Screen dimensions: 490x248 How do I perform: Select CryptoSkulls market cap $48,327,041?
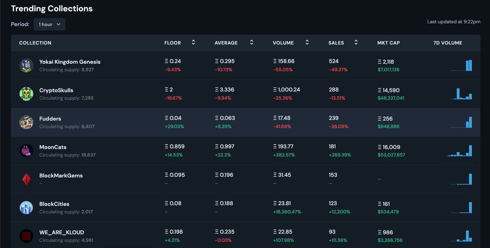pyautogui.click(x=391, y=98)
